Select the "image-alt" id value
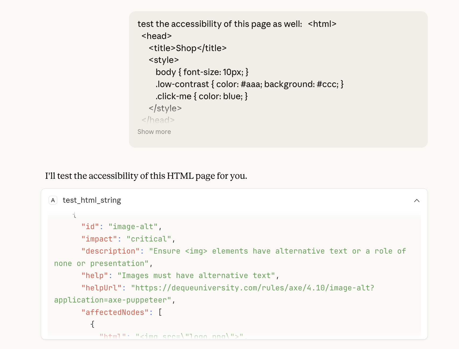The height and width of the screenshot is (349, 459). coord(133,226)
